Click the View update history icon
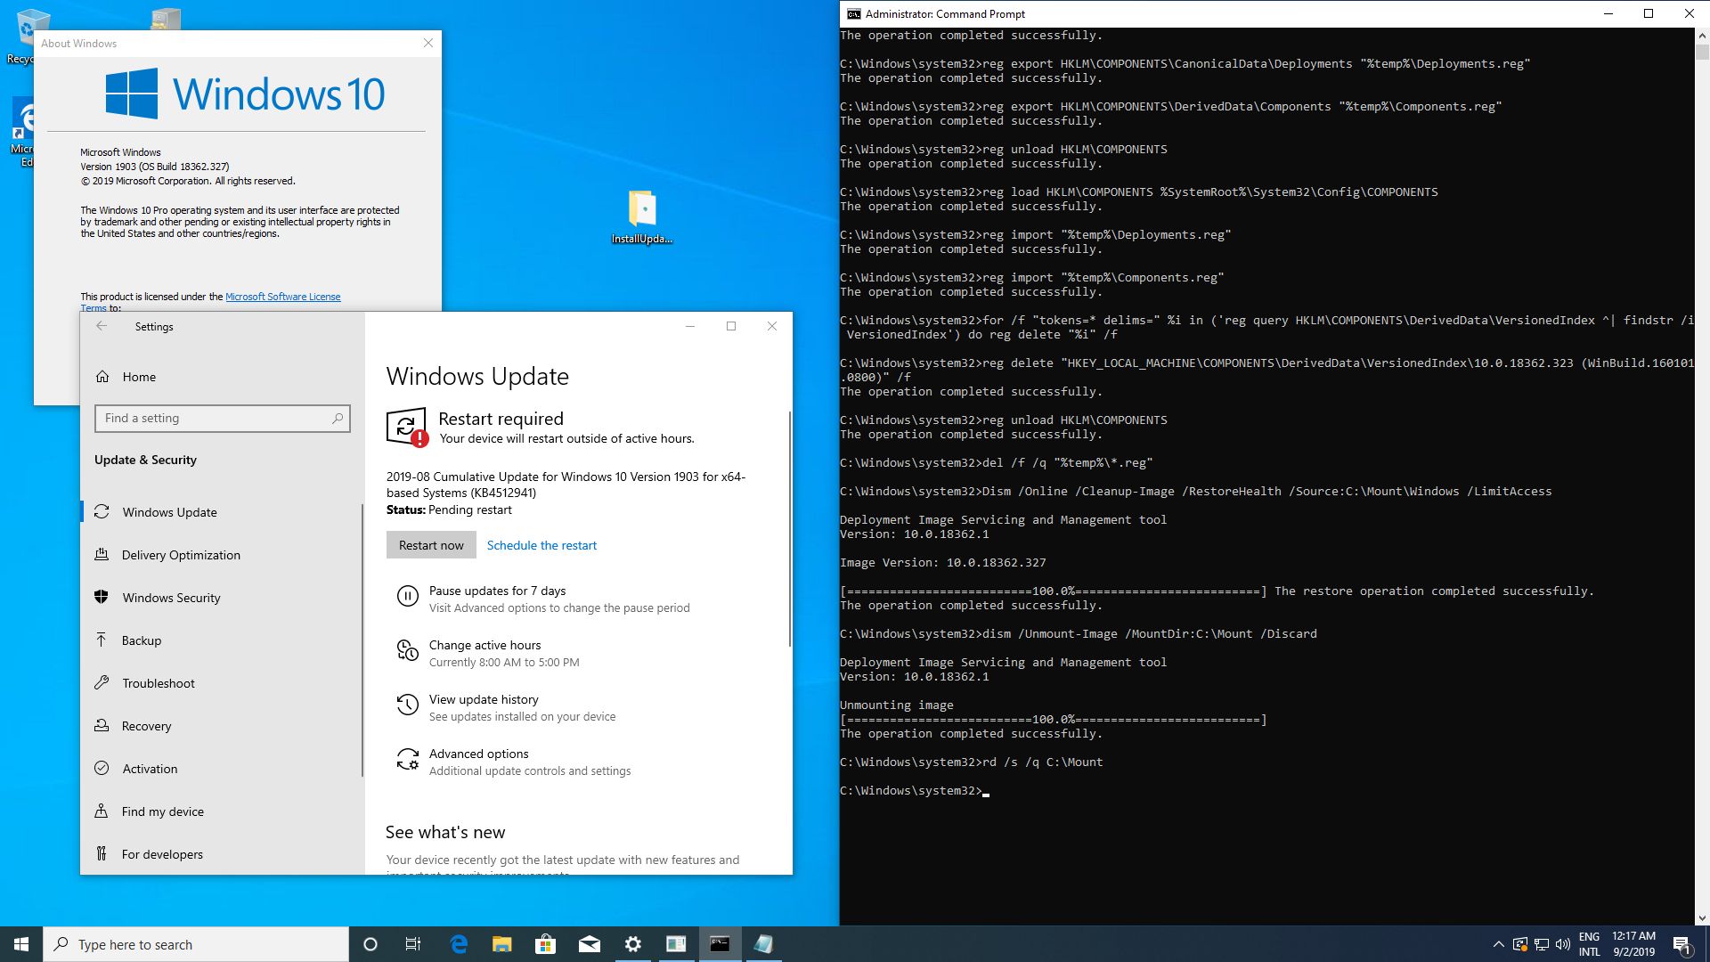The width and height of the screenshot is (1710, 962). click(x=407, y=705)
